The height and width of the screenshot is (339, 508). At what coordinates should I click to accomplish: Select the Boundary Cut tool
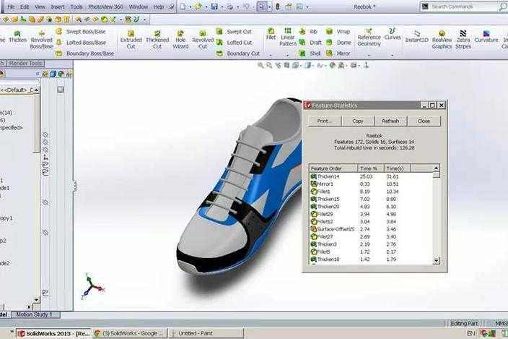pyautogui.click(x=238, y=53)
